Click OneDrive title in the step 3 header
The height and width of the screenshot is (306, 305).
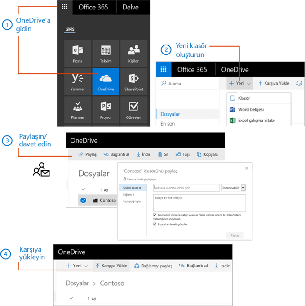click(x=84, y=140)
